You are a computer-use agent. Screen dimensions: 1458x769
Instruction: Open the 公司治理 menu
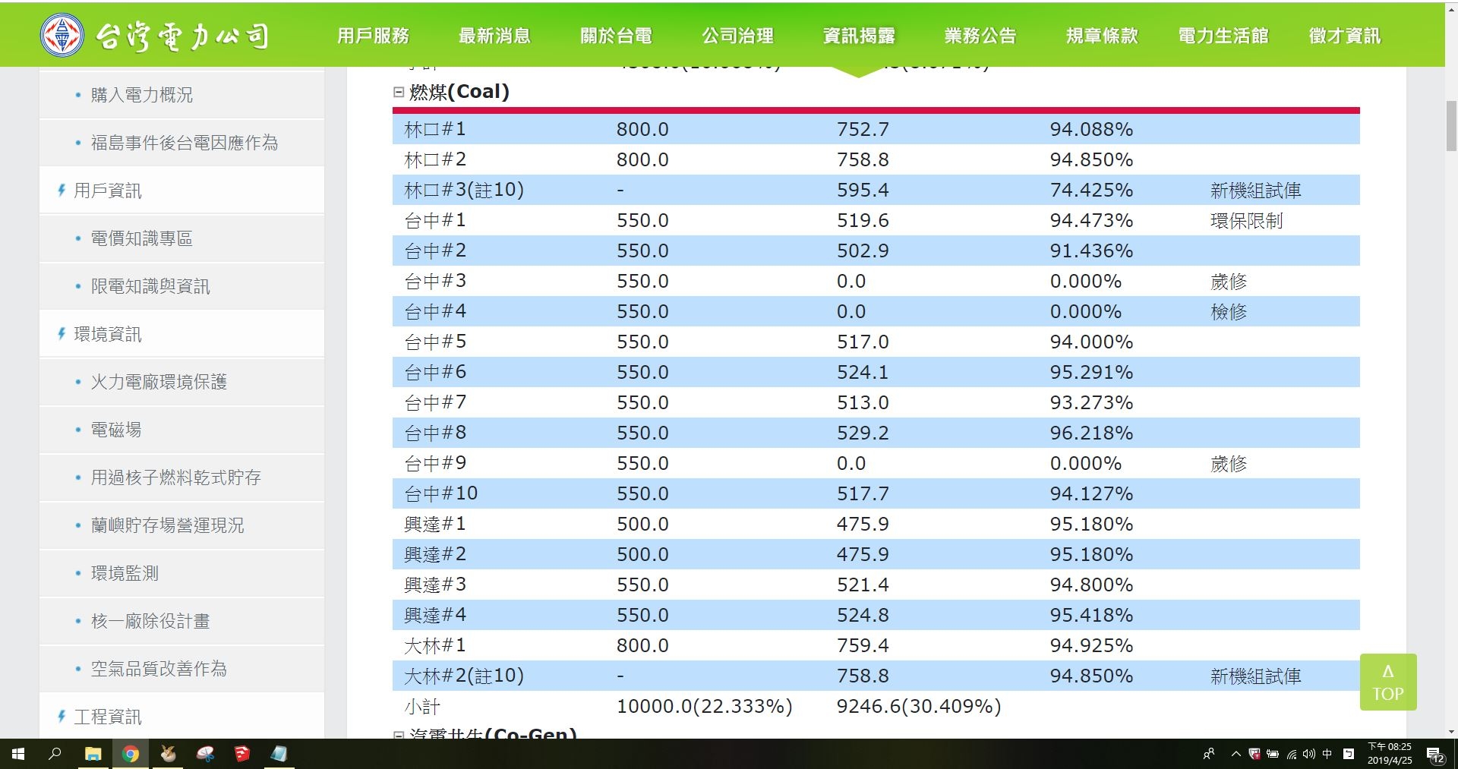pyautogui.click(x=738, y=36)
